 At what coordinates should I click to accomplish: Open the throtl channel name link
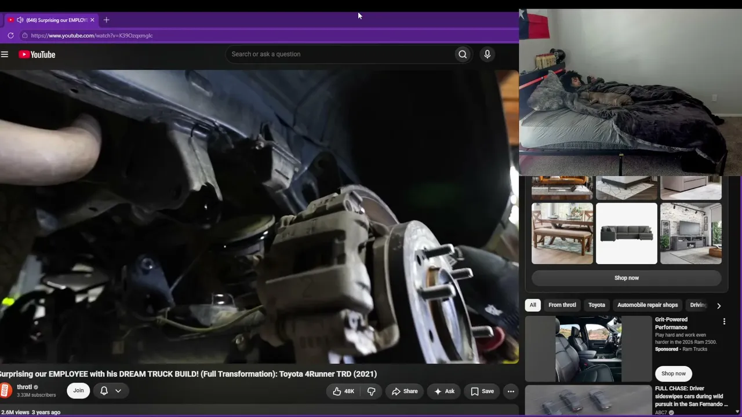click(24, 387)
